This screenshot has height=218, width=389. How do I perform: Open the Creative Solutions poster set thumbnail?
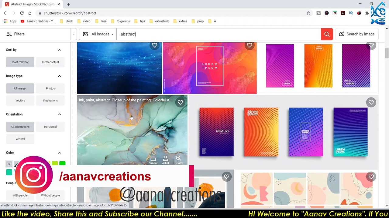tap(283, 132)
